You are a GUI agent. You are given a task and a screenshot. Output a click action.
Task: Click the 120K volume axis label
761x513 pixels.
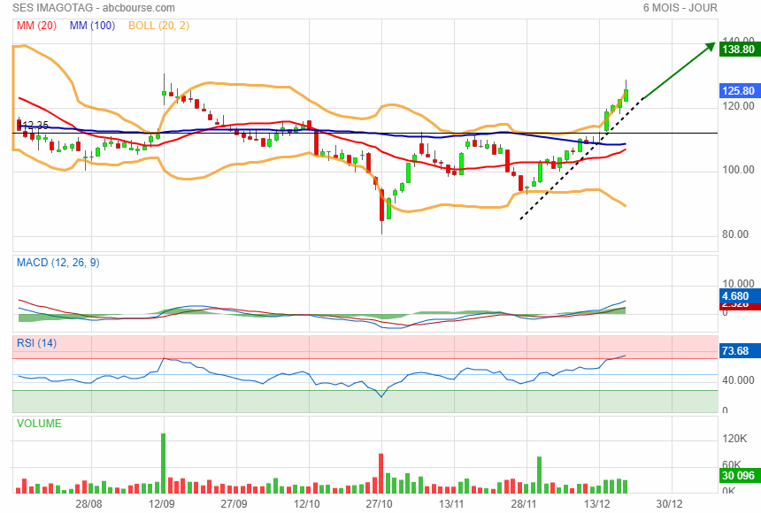click(x=734, y=439)
